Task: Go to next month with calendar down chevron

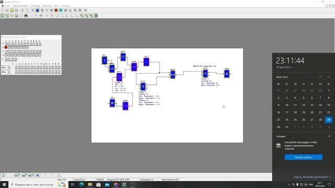Action: click(329, 77)
